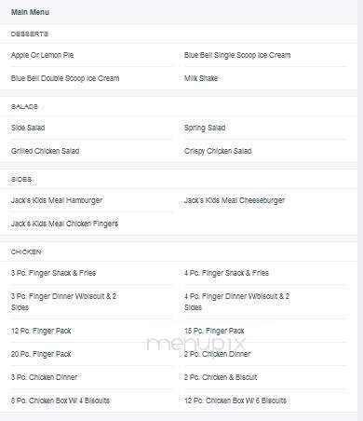
Task: Click the Milk Shake item
Action: click(x=201, y=78)
